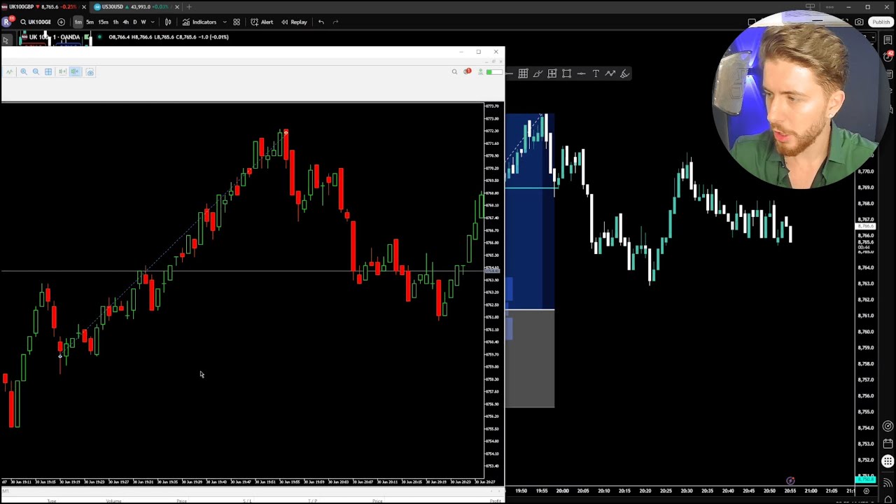Open the indicator templates grid icon
This screenshot has height=504, width=896.
237,22
